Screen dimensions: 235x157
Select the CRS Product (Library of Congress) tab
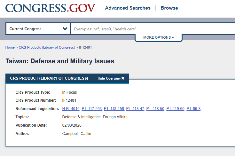pos(49,78)
